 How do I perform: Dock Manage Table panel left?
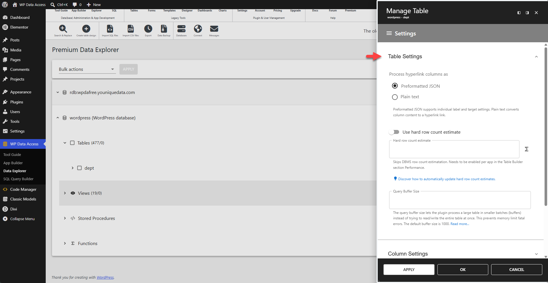tap(519, 13)
